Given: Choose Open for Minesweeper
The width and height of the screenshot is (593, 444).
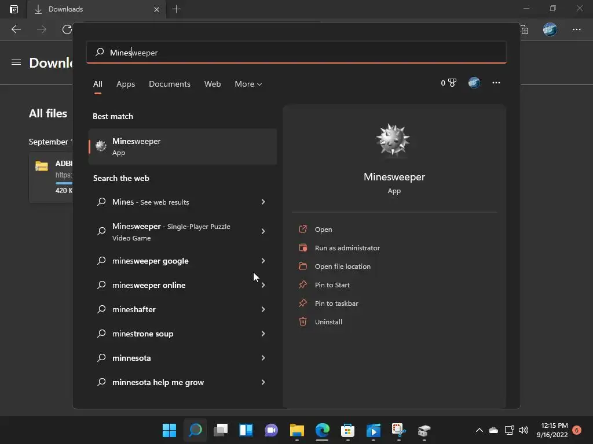Looking at the screenshot, I should click(323, 229).
